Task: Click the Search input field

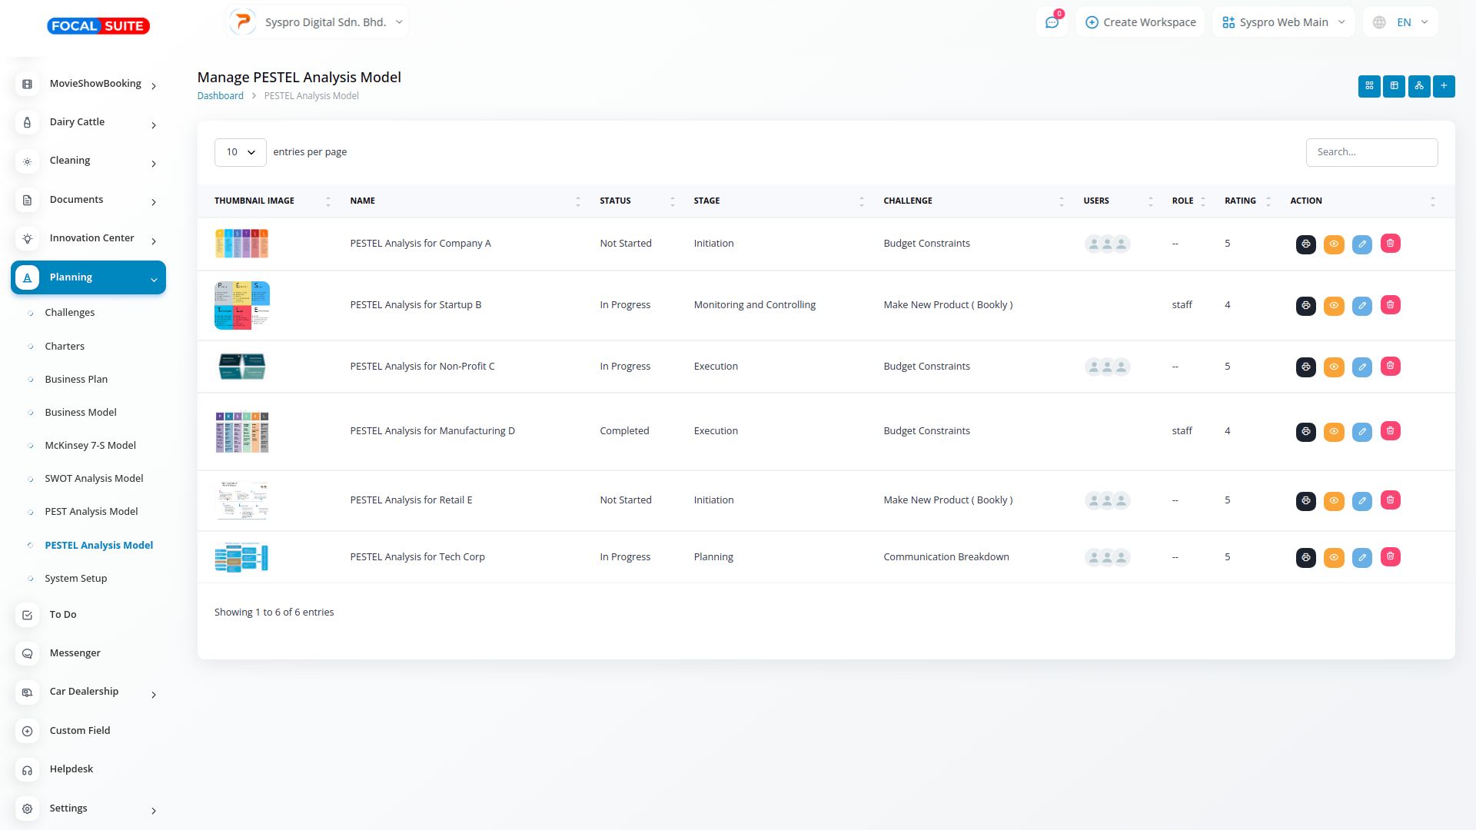Action: (1371, 152)
